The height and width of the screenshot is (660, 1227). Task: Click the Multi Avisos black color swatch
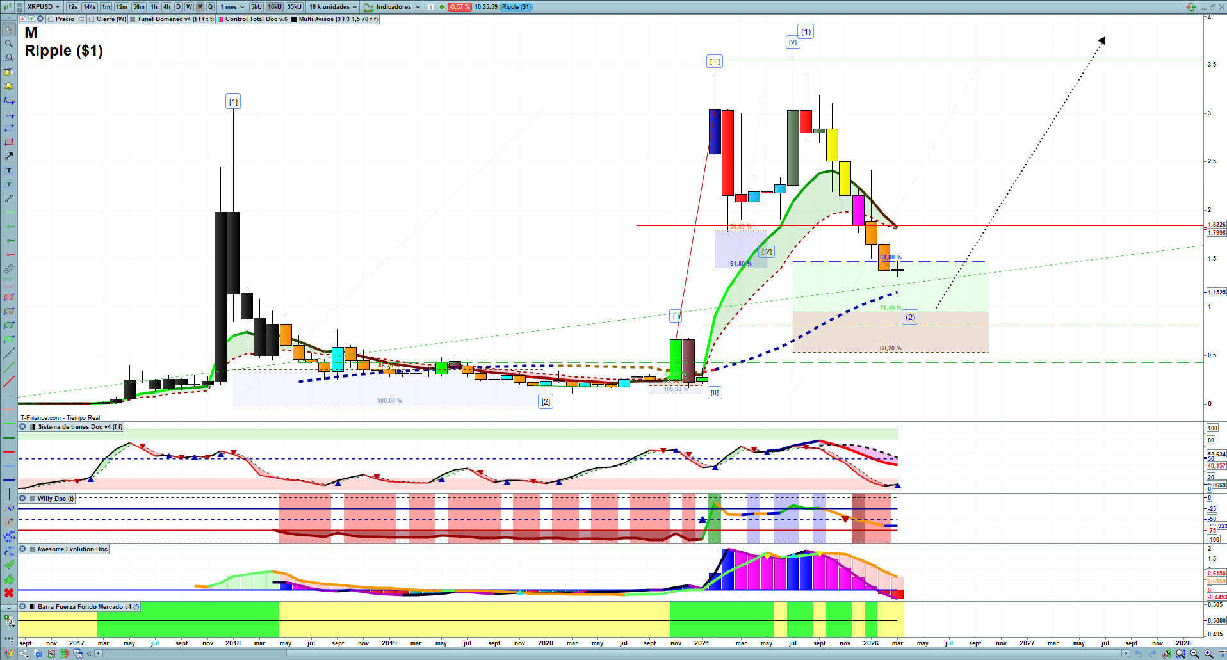[x=294, y=19]
